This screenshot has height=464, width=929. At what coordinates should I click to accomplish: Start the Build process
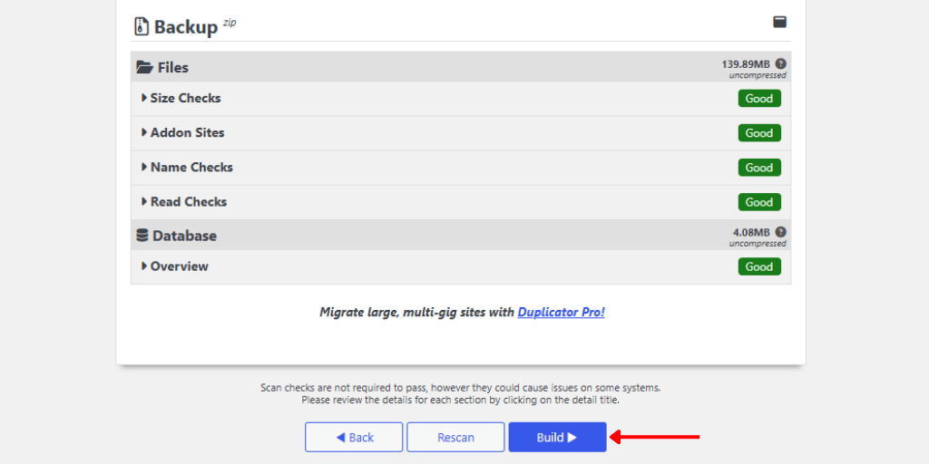click(558, 438)
